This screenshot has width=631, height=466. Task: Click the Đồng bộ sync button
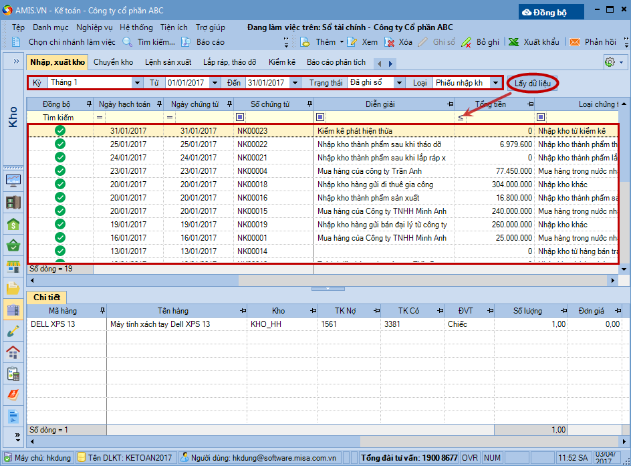point(551,12)
